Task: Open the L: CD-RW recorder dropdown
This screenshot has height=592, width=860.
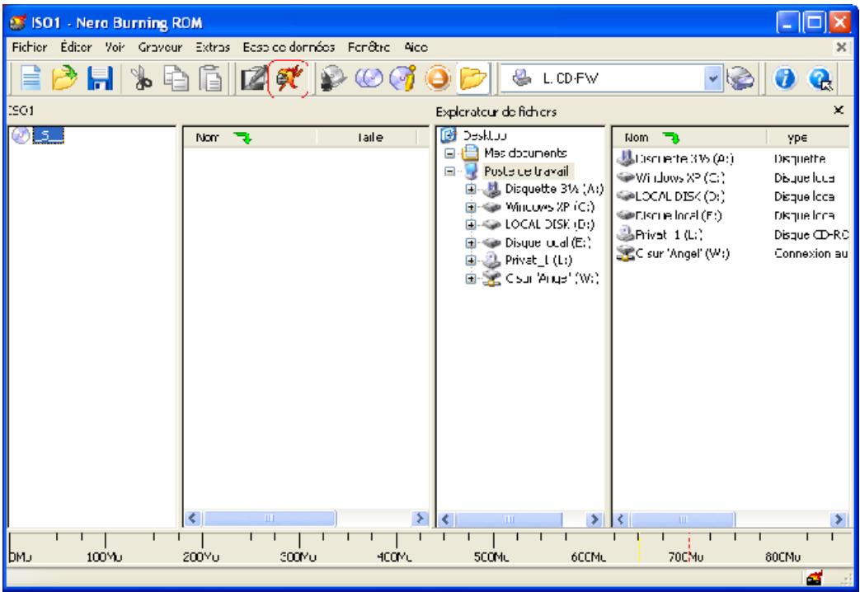Action: coord(712,79)
